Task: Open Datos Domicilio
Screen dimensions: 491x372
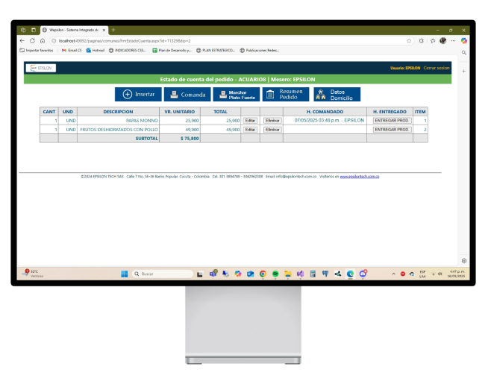Action: click(x=336, y=95)
